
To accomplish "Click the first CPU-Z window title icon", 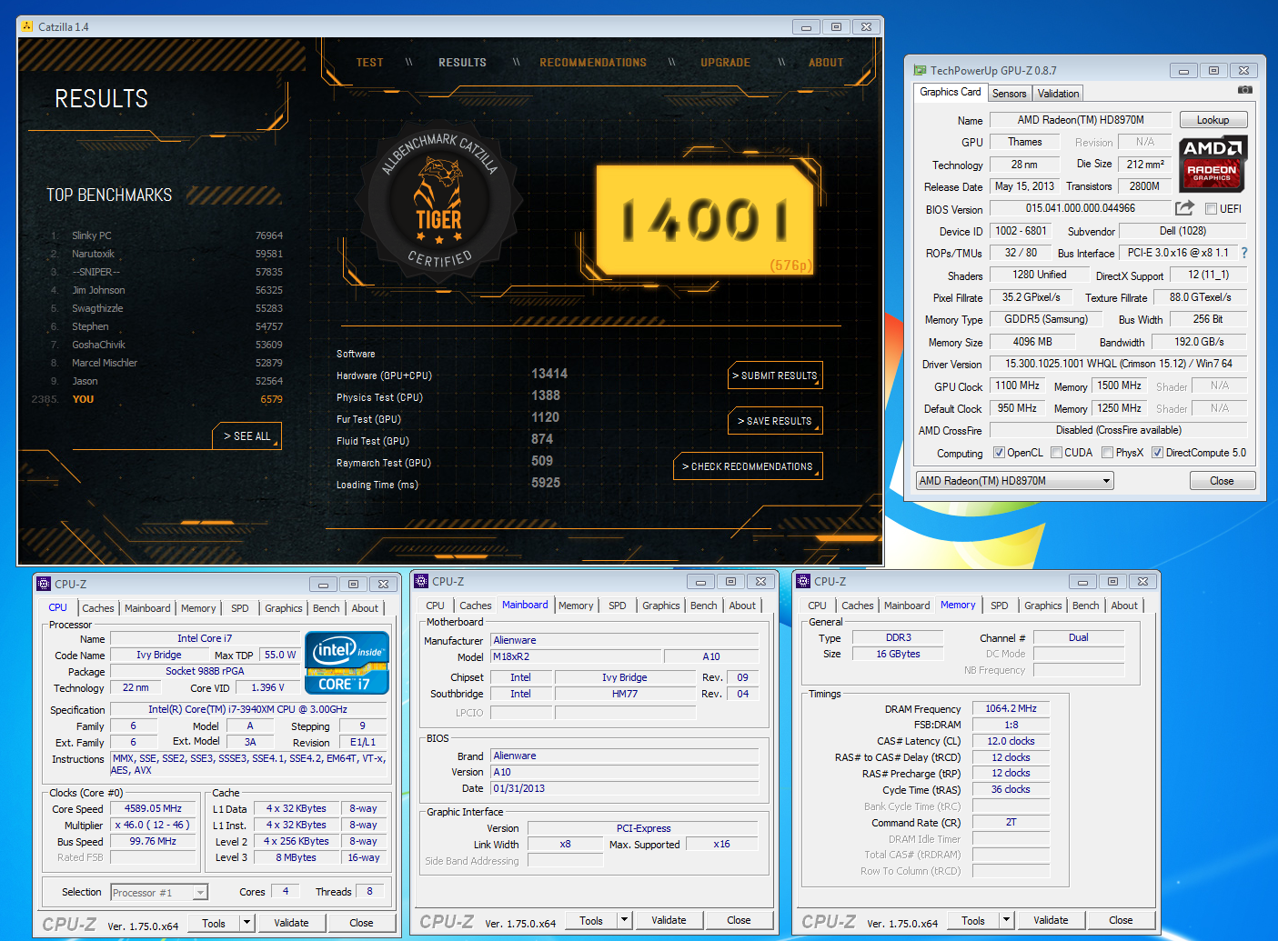I will pyautogui.click(x=43, y=584).
